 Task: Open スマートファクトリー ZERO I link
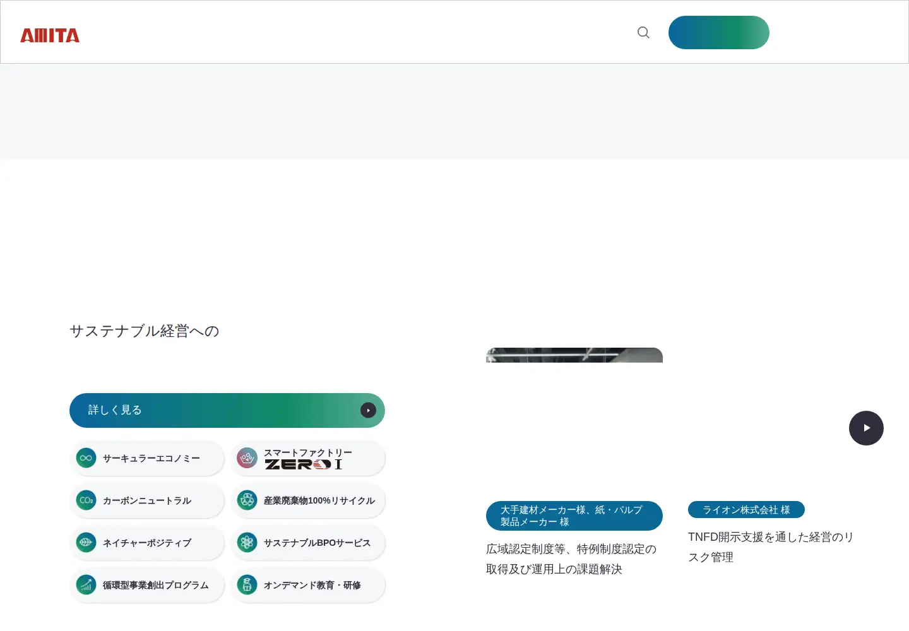[308, 458]
